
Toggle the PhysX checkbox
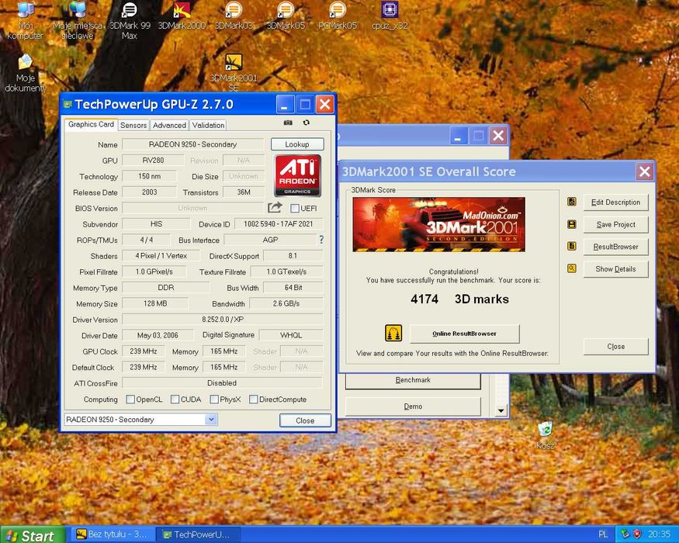[x=214, y=399]
